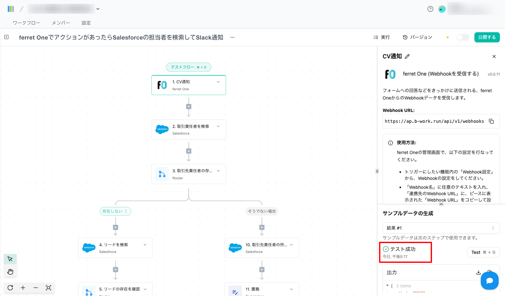
Task: Zoom out on the workflow canvas
Action: (36, 288)
